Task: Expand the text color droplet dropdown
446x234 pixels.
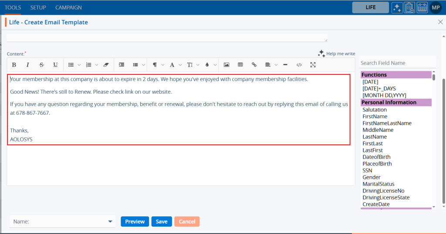Action: (x=209, y=65)
